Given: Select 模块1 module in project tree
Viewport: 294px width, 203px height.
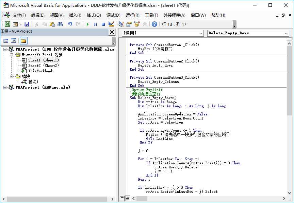Looking at the screenshot, I should (x=33, y=82).
